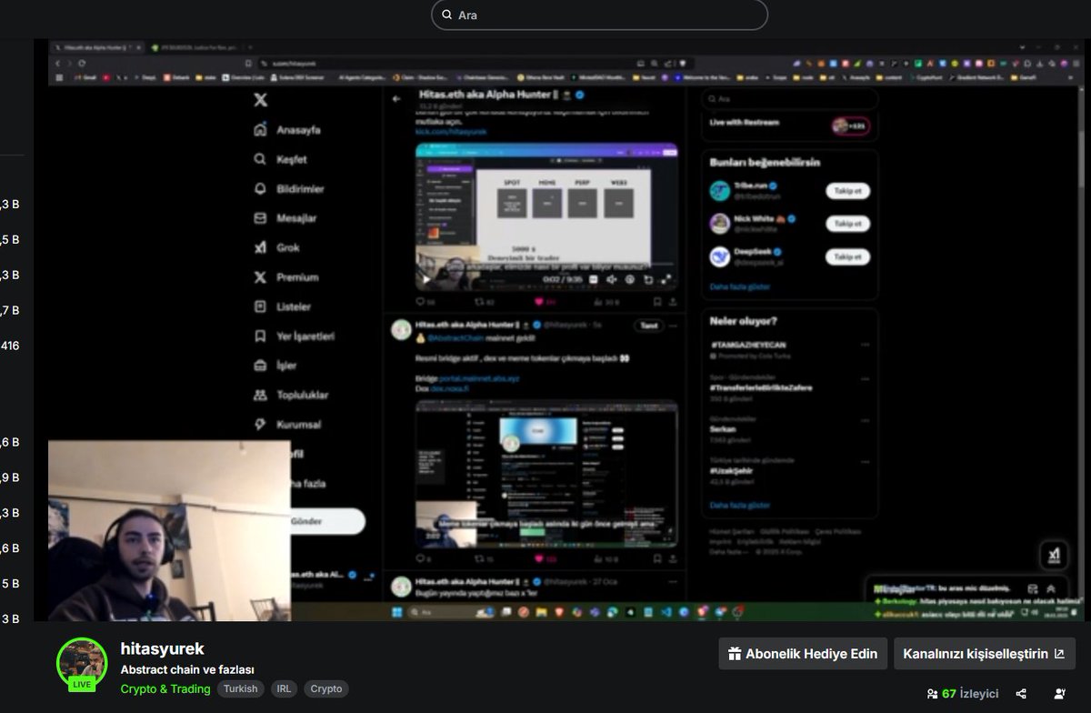Select the IRL tag

click(284, 688)
